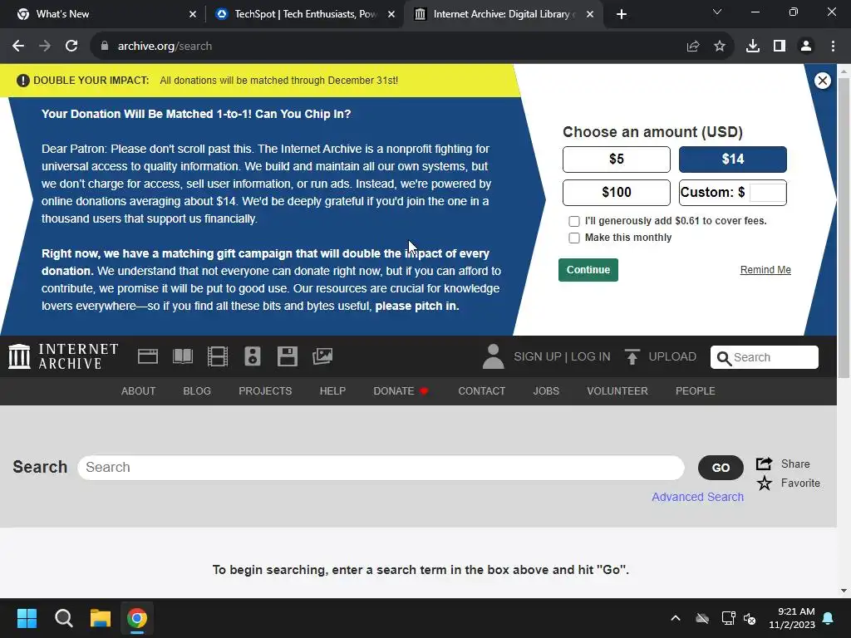Select the $100 donation amount
The image size is (851, 638).
pos(616,193)
